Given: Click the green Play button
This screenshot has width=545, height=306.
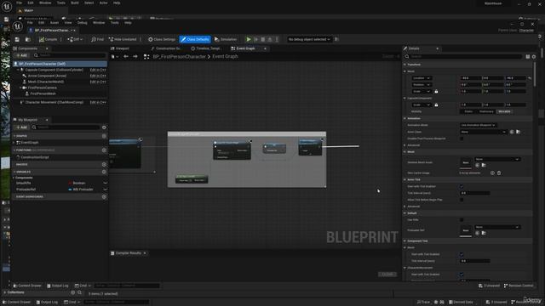Looking at the screenshot, I should tap(249, 40).
